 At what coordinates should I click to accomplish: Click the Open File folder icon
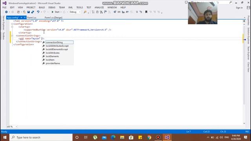24,12
